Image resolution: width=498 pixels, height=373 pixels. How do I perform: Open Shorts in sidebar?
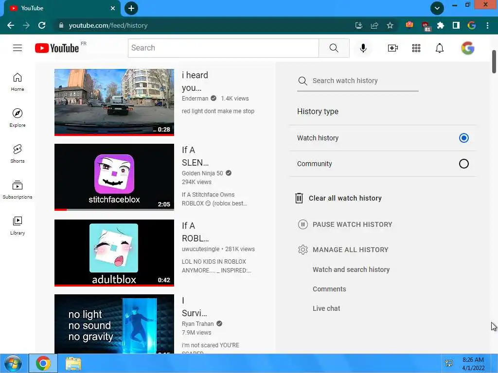[18, 154]
